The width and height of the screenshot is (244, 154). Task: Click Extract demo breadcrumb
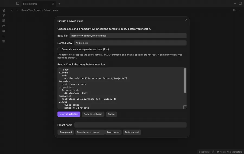51,10
